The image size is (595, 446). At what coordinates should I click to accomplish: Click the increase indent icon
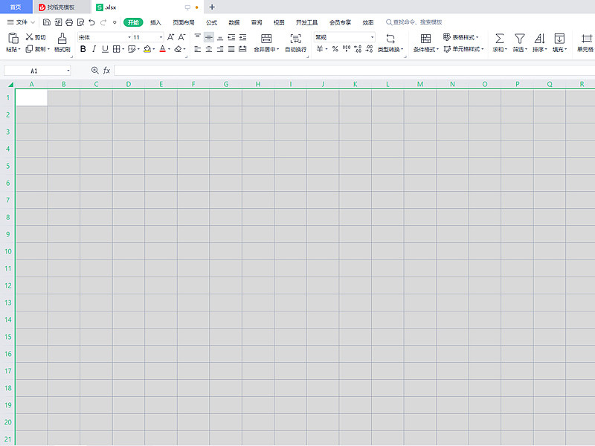click(x=243, y=36)
